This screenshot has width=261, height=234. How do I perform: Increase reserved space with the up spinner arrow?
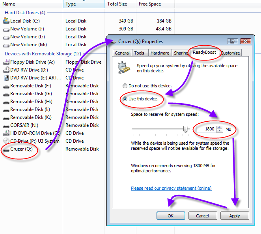click(220, 127)
